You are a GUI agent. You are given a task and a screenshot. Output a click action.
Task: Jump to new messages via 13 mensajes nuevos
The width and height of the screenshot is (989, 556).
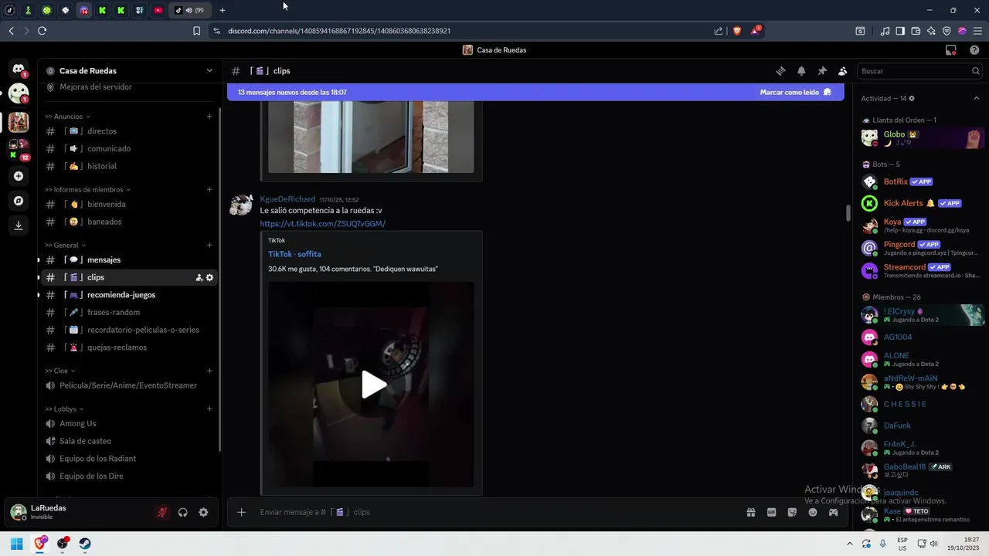pyautogui.click(x=292, y=92)
